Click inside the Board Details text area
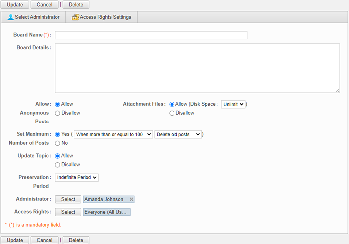 (197, 68)
